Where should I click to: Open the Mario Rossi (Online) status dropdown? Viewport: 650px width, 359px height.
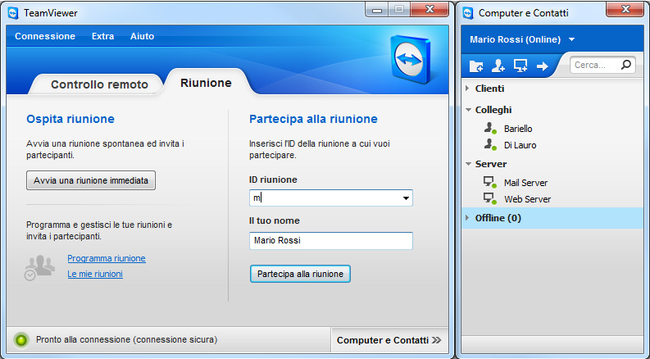(571, 39)
